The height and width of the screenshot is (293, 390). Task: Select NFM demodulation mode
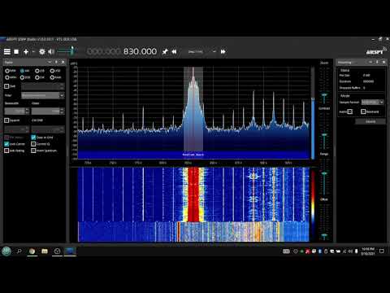(x=11, y=71)
